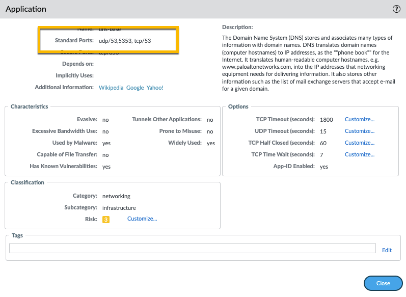
Task: Click the UDP Timeout value 15
Action: point(323,131)
